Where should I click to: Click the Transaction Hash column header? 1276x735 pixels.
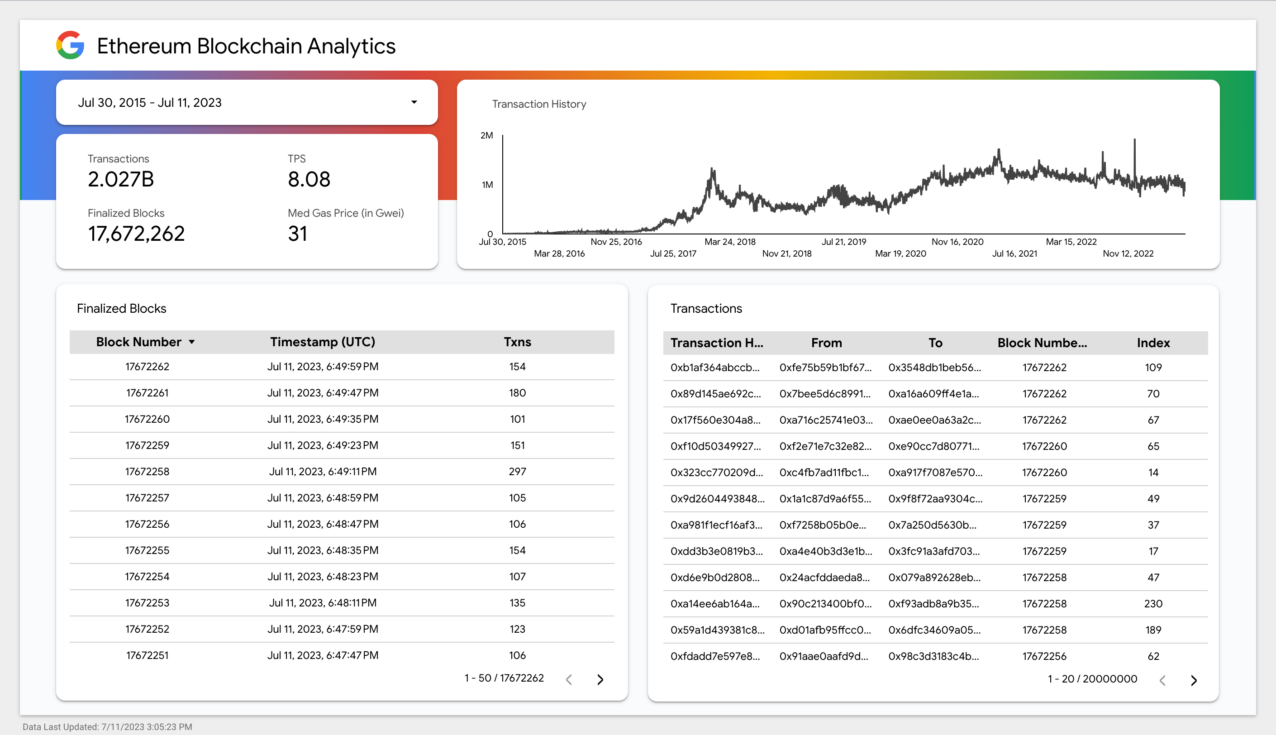pyautogui.click(x=716, y=343)
